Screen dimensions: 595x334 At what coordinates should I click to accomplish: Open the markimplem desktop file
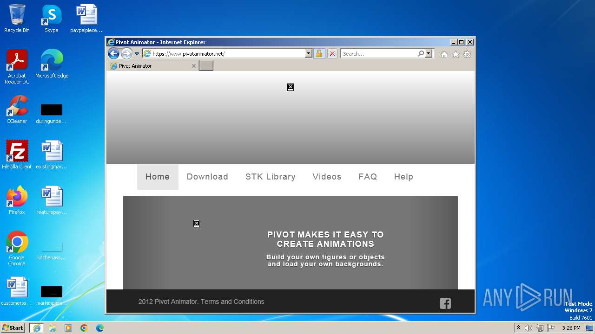pyautogui.click(x=52, y=295)
